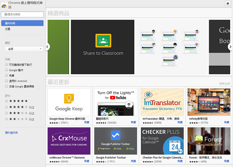Viewport: 235px width, 167px height.
Task: Check the Google 製作 filter
Action: click(7, 70)
